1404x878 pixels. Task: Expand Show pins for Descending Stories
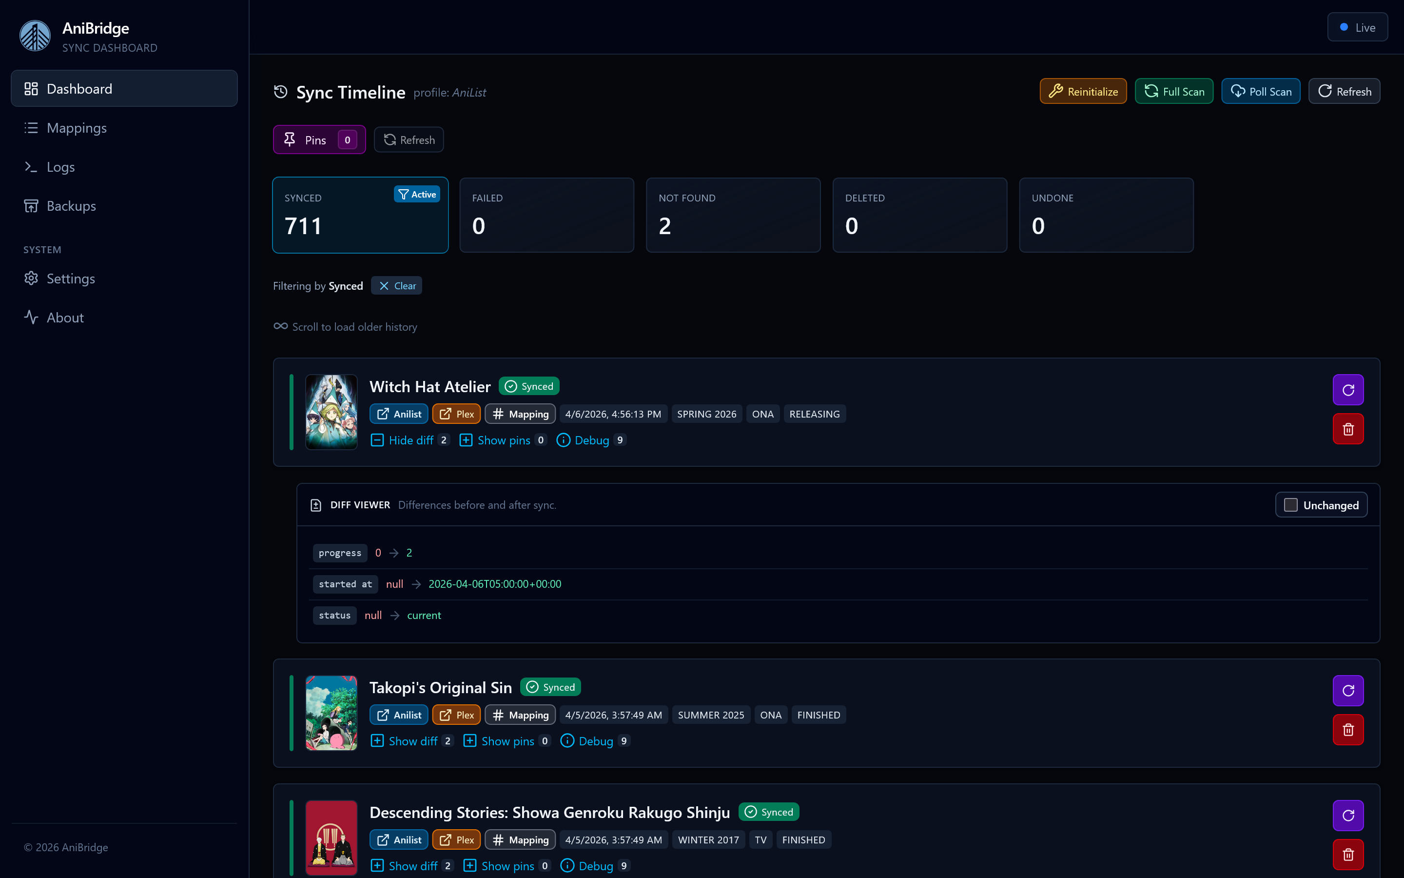pos(507,866)
